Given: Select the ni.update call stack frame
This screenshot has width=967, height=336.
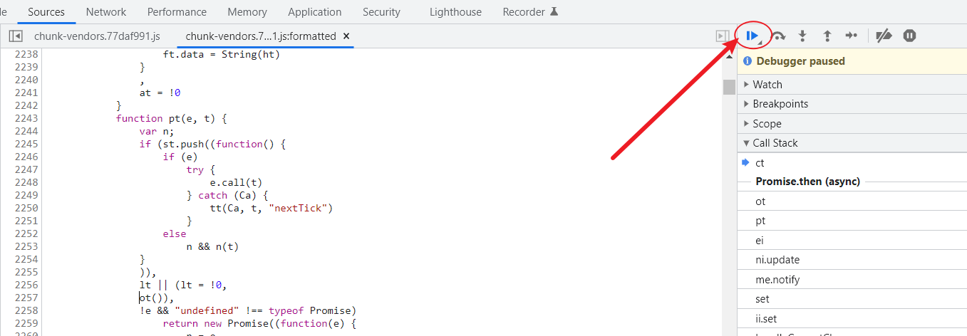Looking at the screenshot, I should click(852, 260).
